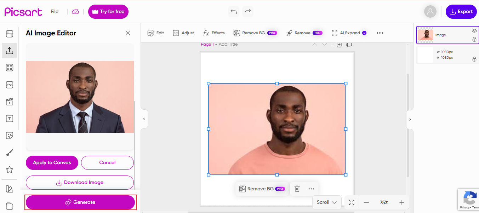This screenshot has width=479, height=213.
Task: Redo the last action
Action: coord(248,12)
